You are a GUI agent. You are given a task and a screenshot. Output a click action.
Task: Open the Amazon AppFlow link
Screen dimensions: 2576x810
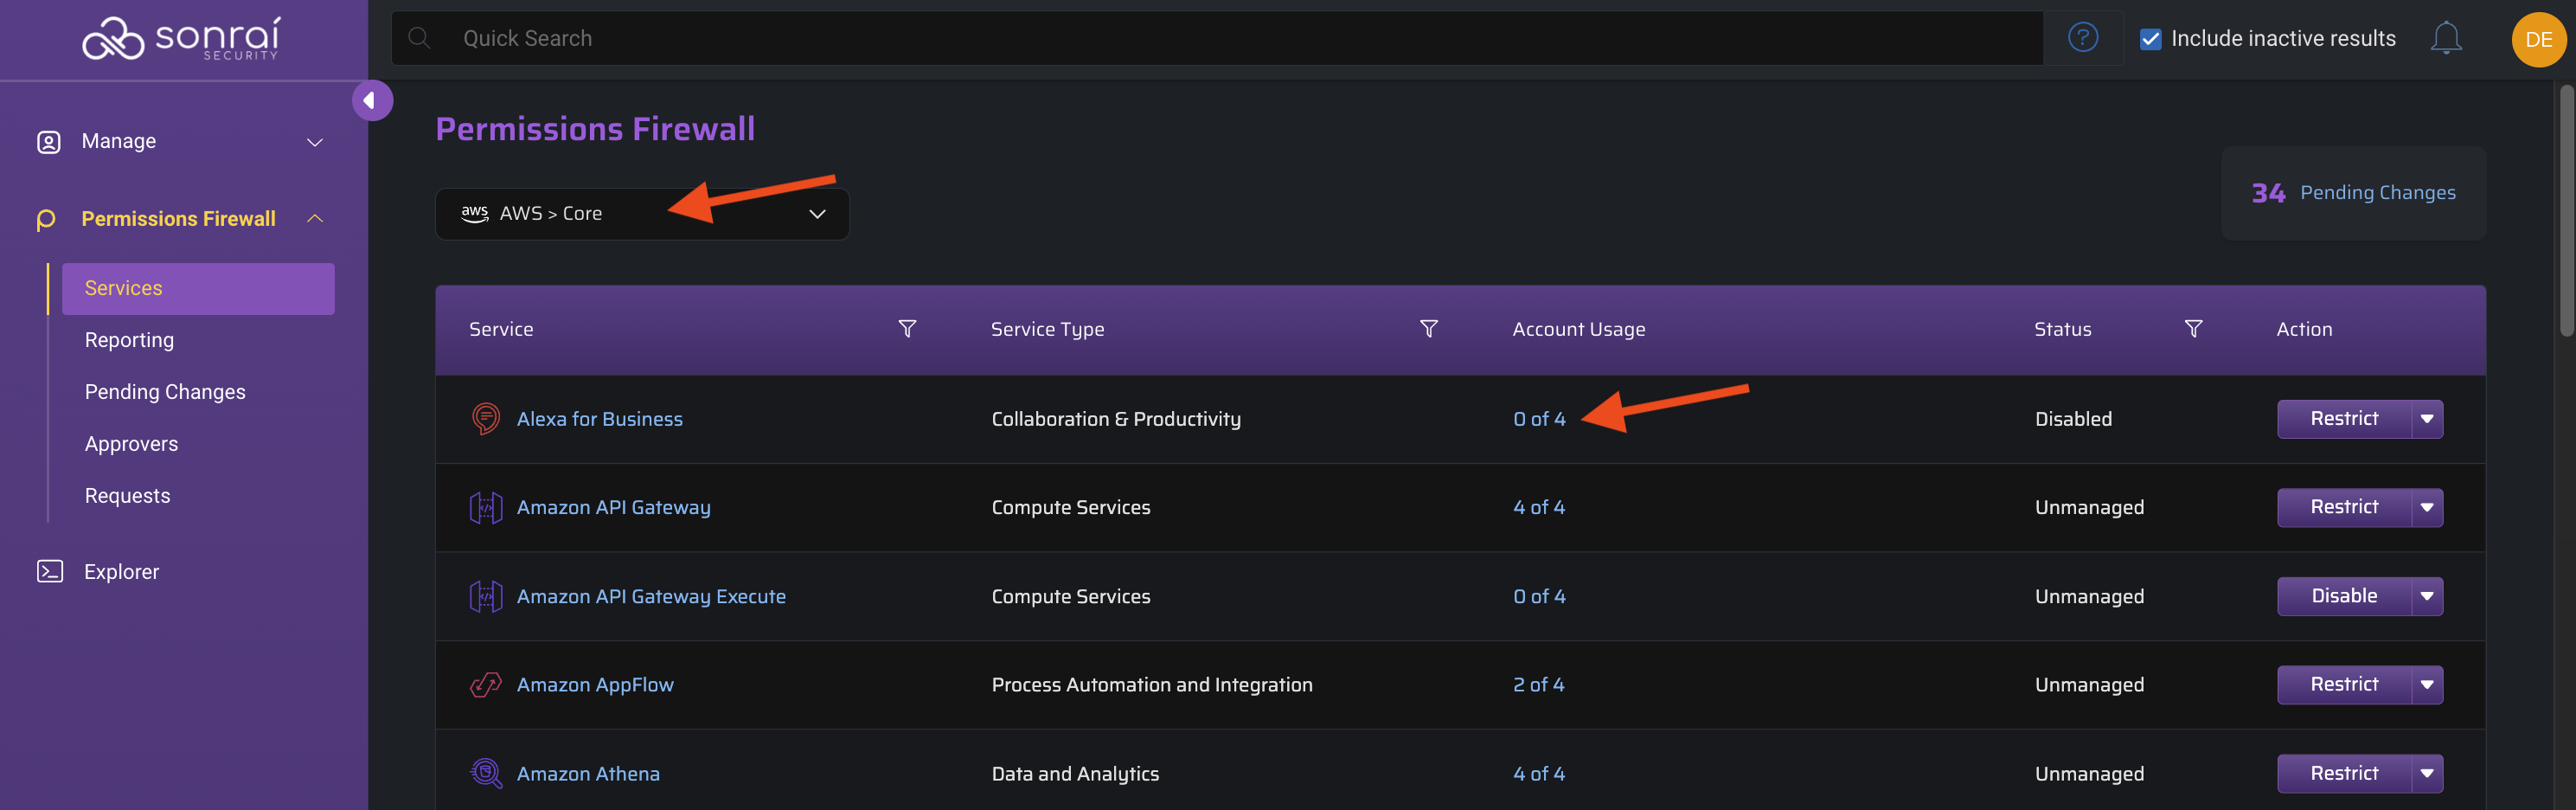pos(595,685)
